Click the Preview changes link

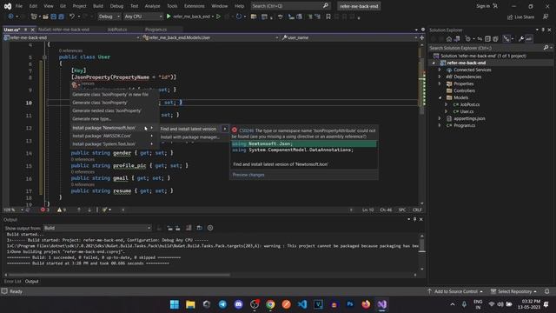click(x=248, y=175)
